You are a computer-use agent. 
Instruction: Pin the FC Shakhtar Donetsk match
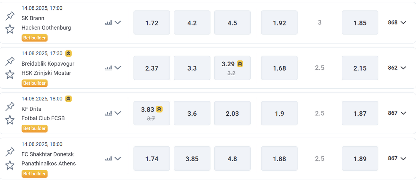click(10, 152)
